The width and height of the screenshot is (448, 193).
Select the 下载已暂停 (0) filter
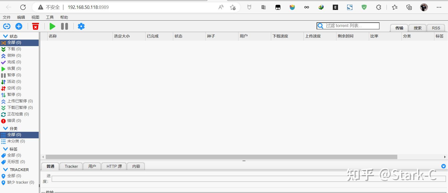tap(19, 108)
